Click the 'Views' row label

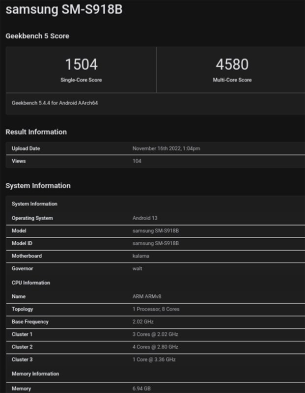pos(19,161)
